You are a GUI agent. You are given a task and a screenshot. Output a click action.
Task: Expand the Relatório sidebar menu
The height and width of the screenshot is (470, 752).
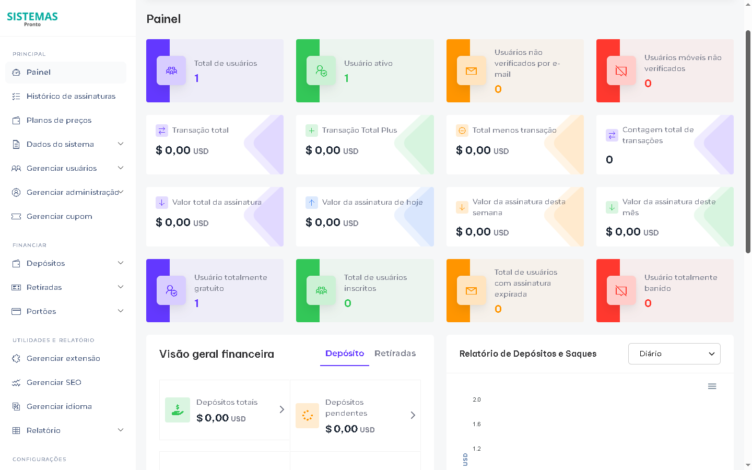coord(121,430)
